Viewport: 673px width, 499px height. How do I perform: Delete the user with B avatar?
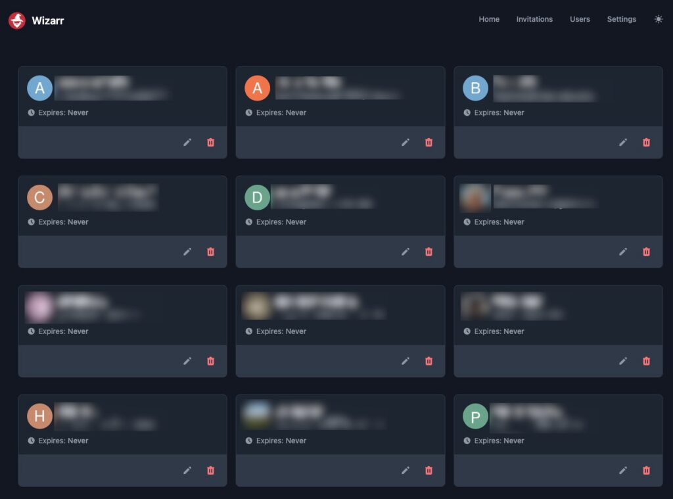(x=647, y=142)
